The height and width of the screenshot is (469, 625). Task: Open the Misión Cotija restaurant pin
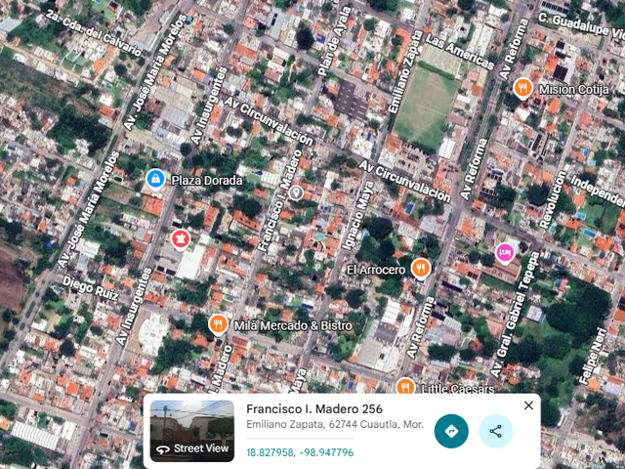[x=522, y=88]
